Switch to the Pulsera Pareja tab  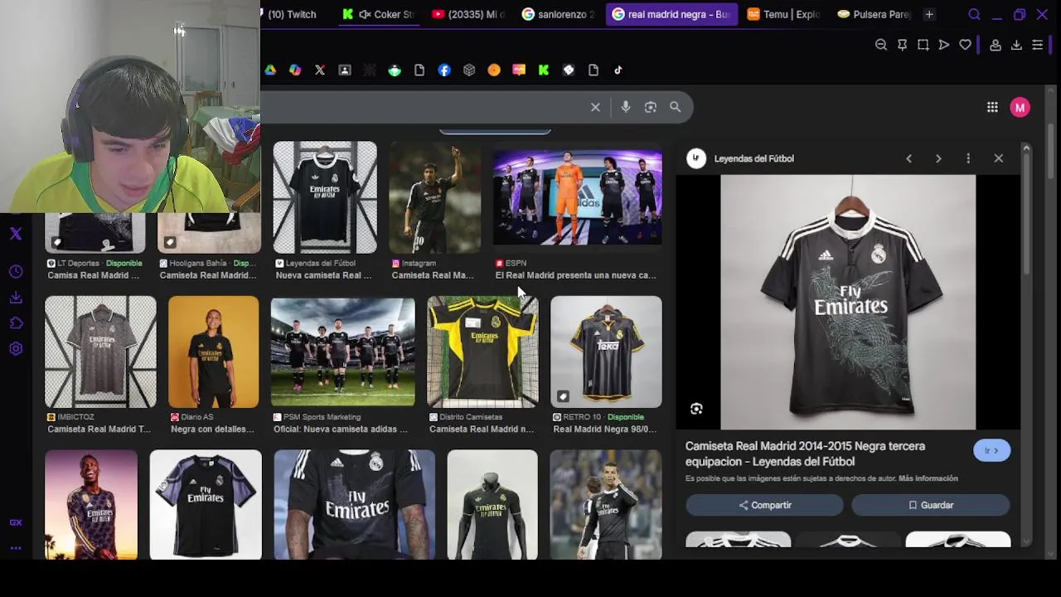click(873, 14)
